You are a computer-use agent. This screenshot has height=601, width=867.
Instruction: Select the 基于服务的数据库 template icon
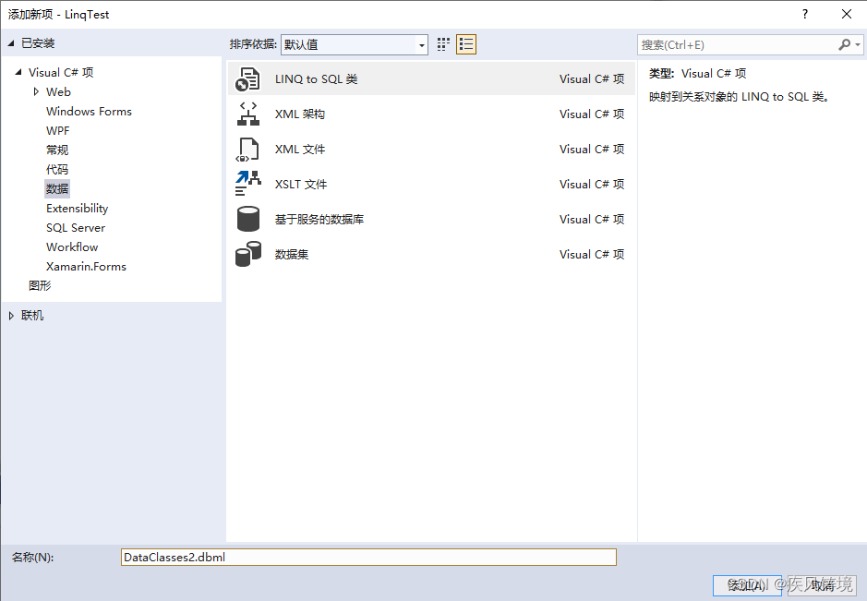(x=249, y=219)
